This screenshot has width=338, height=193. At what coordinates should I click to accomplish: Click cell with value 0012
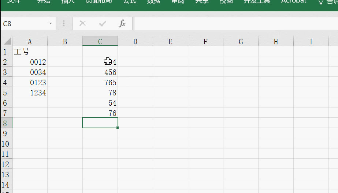point(30,62)
